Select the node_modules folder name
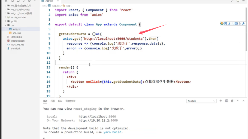Viewport: 248px width, 139px height. 19,17
